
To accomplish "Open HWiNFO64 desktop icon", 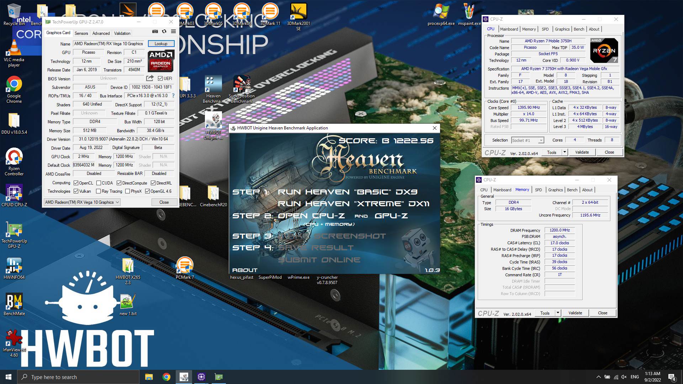I will tap(14, 269).
